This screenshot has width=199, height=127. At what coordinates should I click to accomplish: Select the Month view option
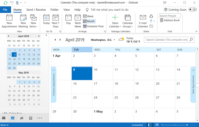[89, 21]
